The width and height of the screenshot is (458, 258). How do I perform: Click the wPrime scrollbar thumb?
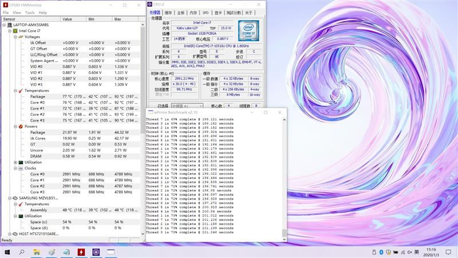284,233
